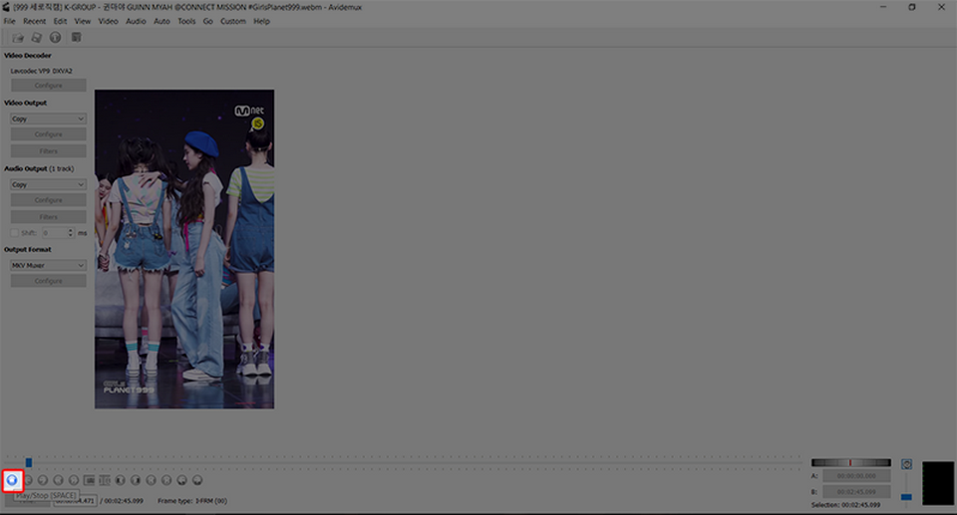The height and width of the screenshot is (515, 957).
Task: Go to last frame button
Action: pyautogui.click(x=166, y=480)
